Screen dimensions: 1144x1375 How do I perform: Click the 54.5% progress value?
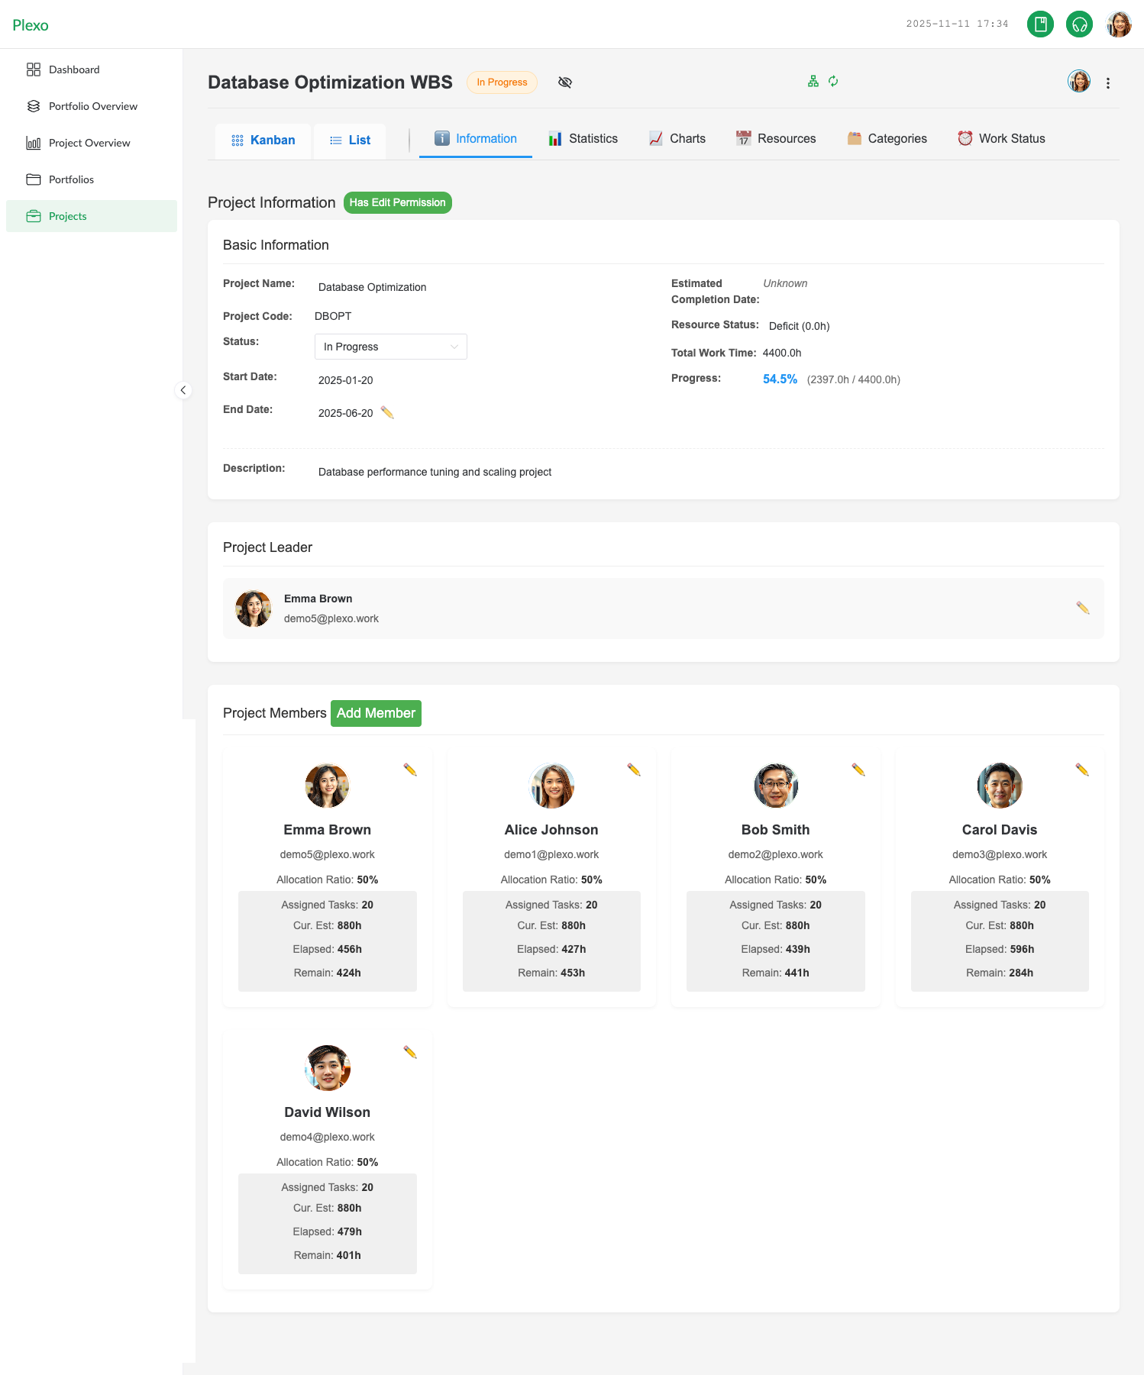[780, 379]
